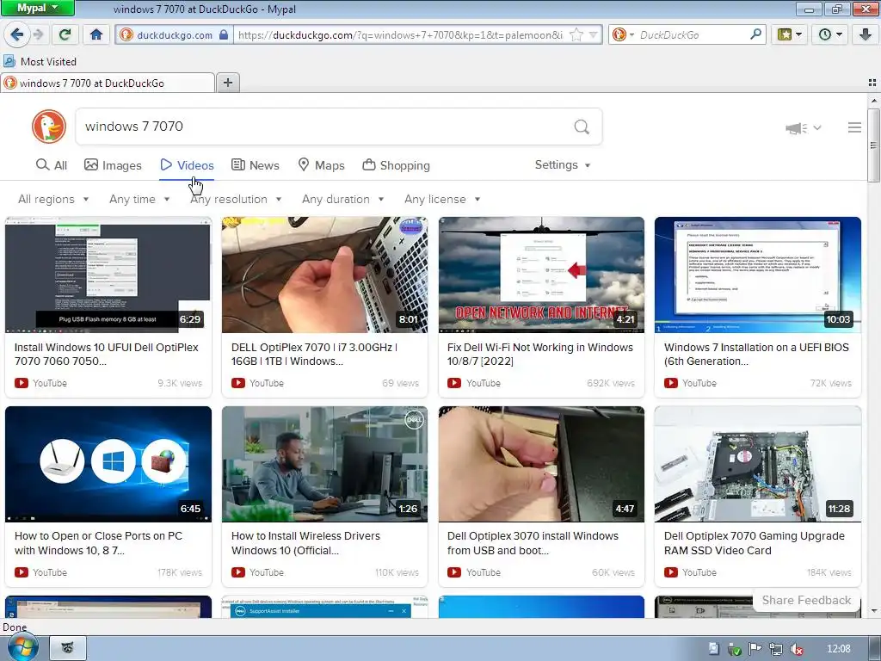The height and width of the screenshot is (661, 881).
Task: Switch to the Shopping tab
Action: tap(396, 165)
